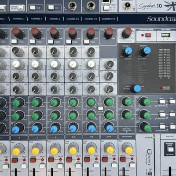Turn the lower green aux knob on Channel 3
The height and width of the screenshot is (176, 176).
[37, 115]
